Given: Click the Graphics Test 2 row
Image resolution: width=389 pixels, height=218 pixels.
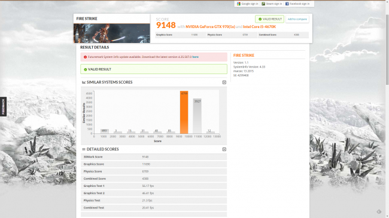Looking at the screenshot, I should coord(154,194).
